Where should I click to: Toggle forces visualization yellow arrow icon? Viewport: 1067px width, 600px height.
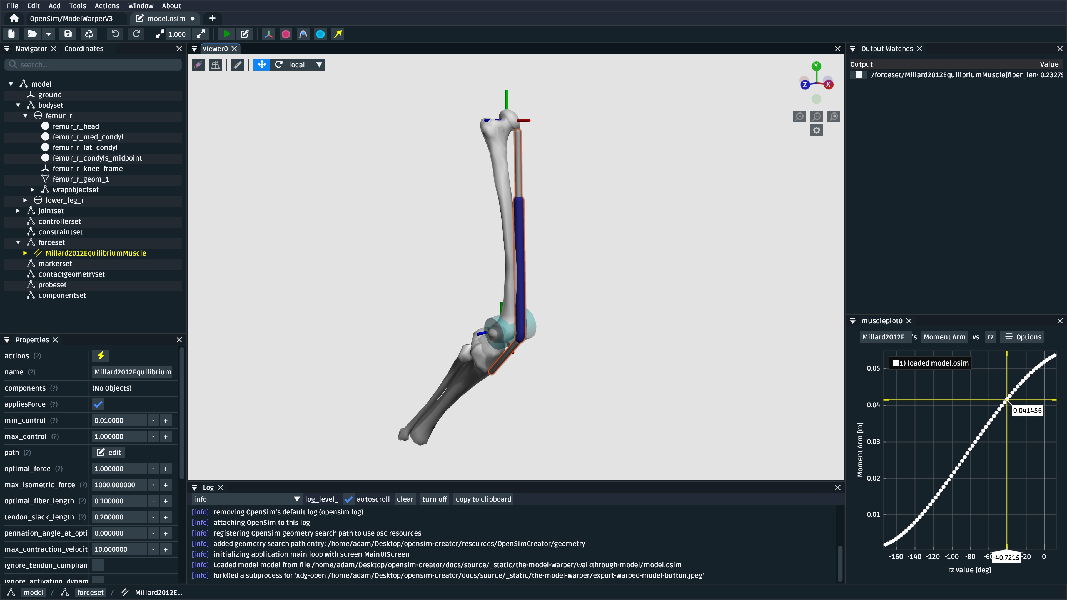click(338, 34)
